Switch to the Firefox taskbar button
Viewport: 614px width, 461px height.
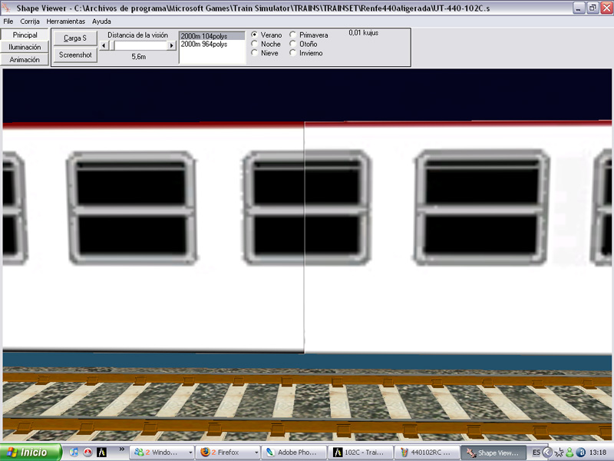click(x=228, y=453)
